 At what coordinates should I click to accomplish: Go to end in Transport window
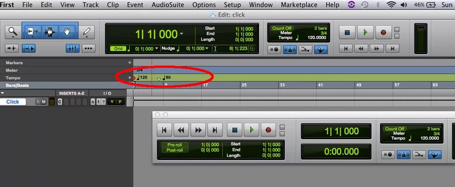tap(215, 130)
